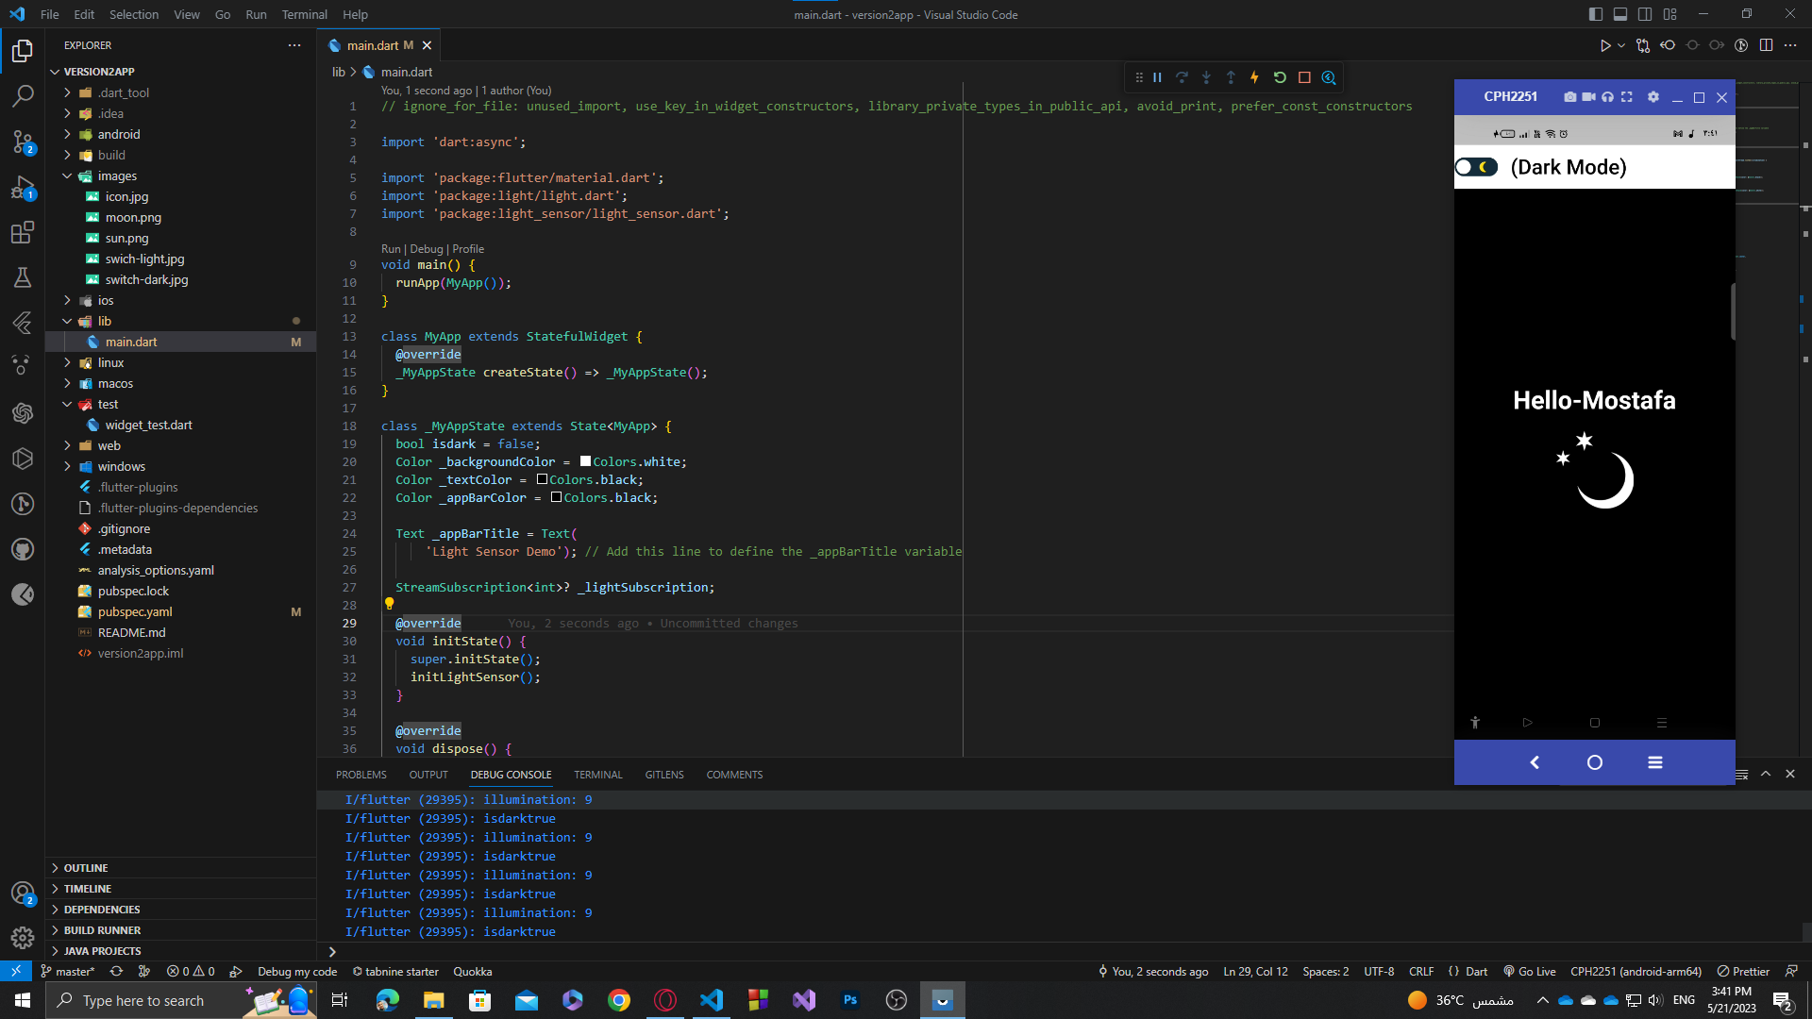
Task: Pause the running program with pause icon
Action: [x=1158, y=77]
